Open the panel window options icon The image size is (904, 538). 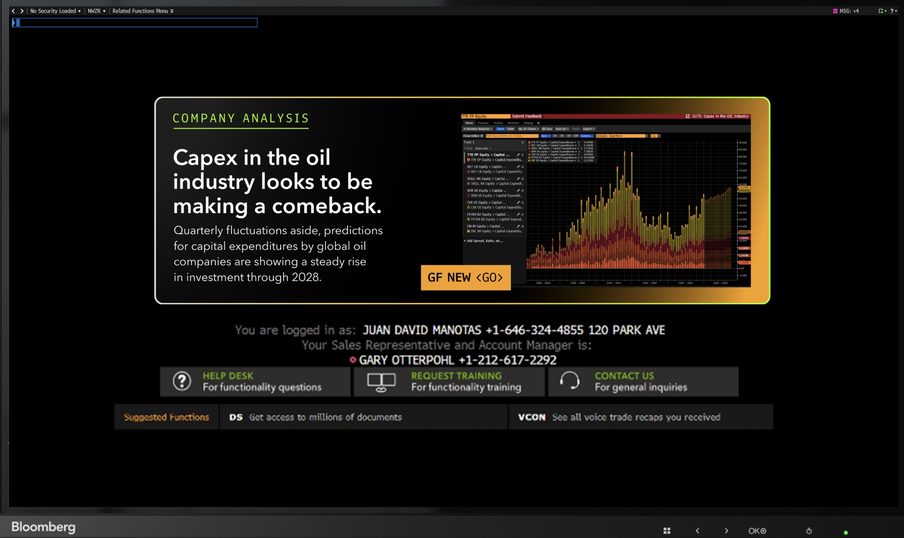click(x=882, y=11)
